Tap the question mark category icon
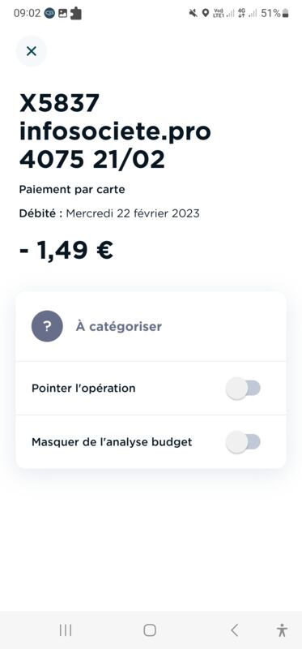Screen dimensions: 302x649 click(47, 326)
